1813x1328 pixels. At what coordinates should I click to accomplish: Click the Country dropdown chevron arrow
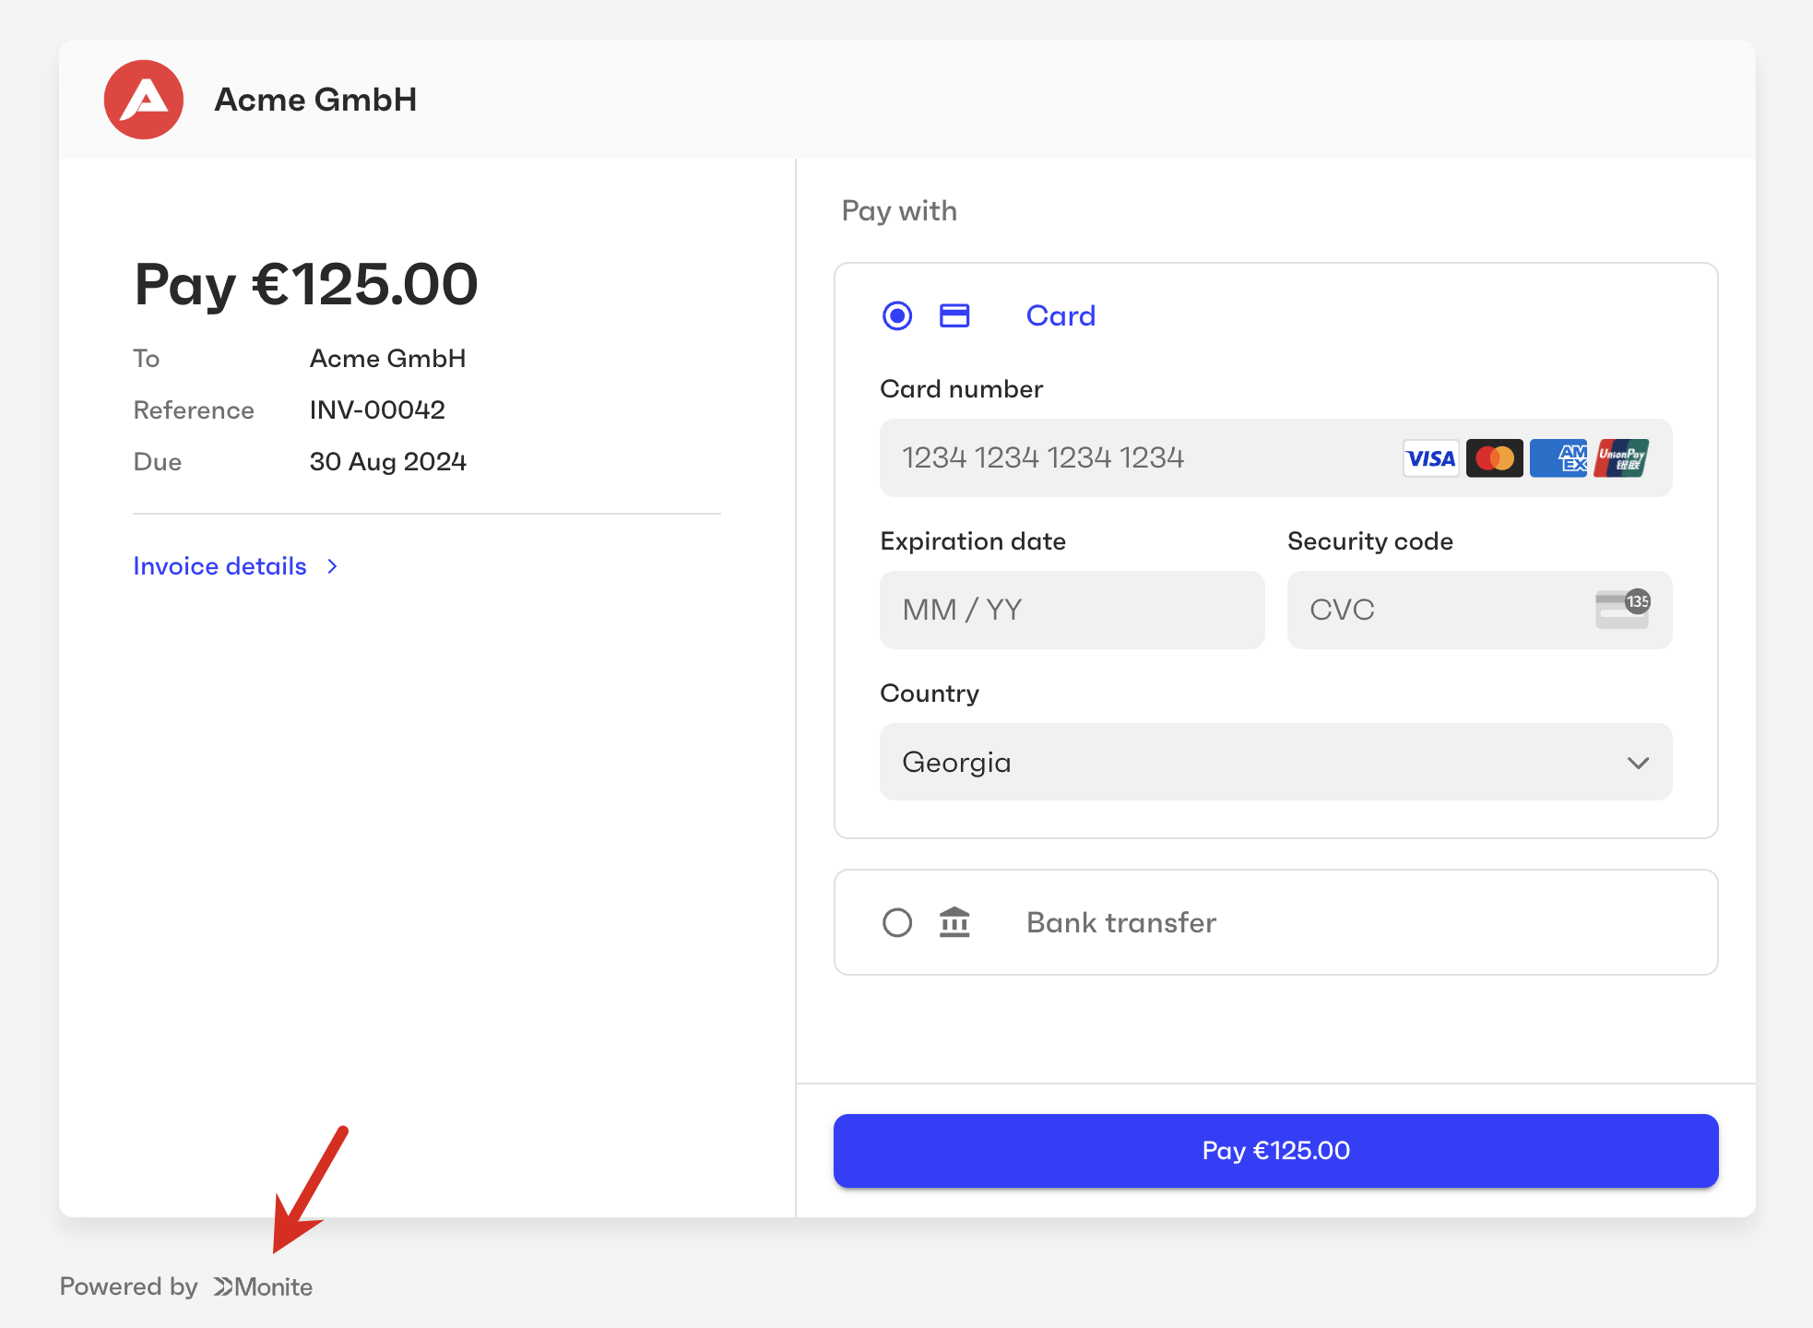pyautogui.click(x=1638, y=763)
